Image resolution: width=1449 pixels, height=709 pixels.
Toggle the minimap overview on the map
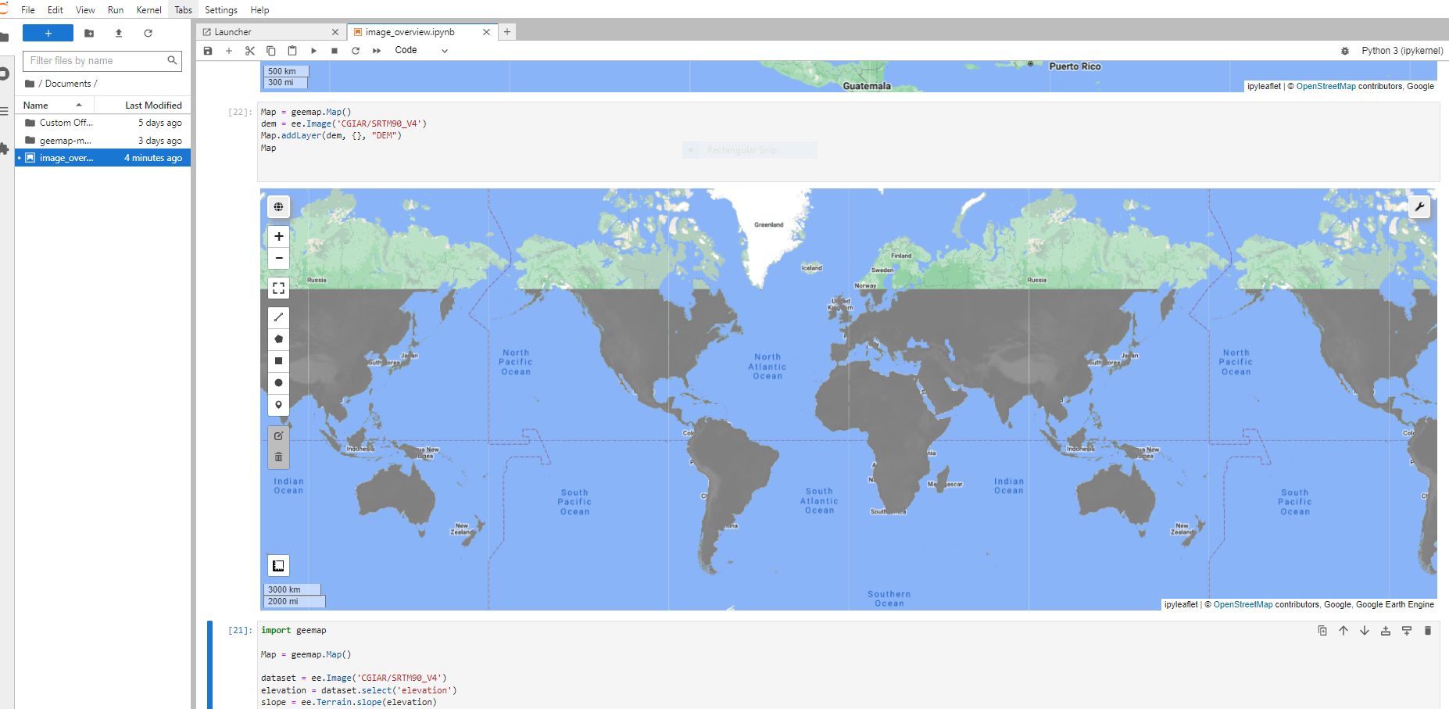click(278, 565)
